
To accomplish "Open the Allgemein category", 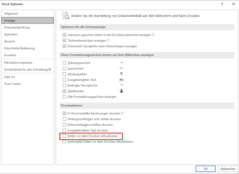I will tap(27, 14).
